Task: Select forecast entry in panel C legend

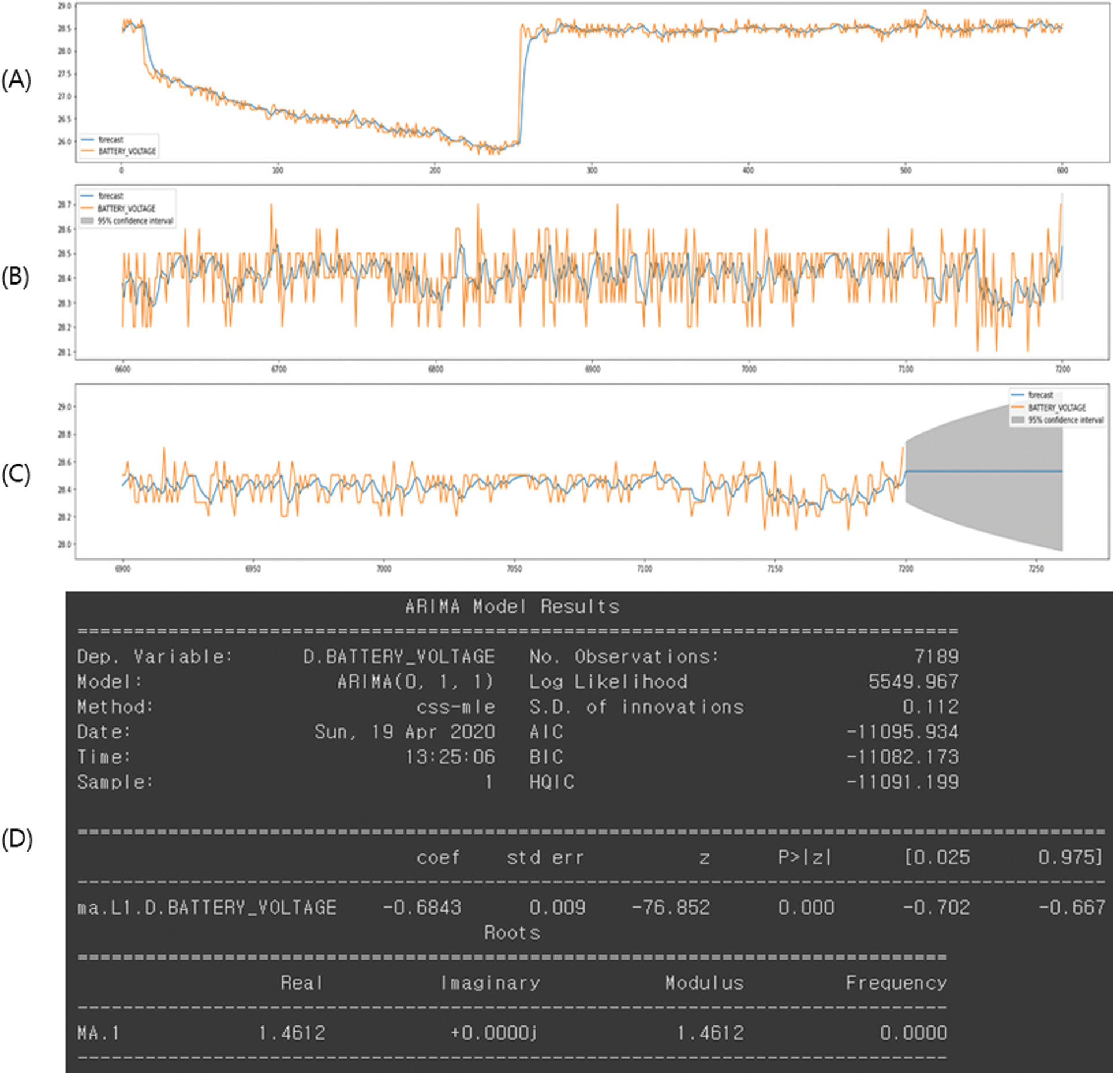Action: [1041, 395]
